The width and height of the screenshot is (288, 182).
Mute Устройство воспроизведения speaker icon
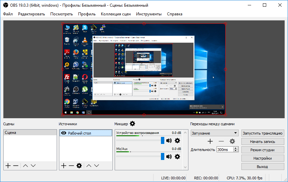(169, 141)
